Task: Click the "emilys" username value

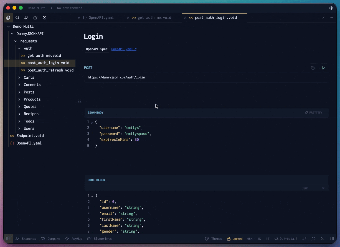Action: (133, 128)
